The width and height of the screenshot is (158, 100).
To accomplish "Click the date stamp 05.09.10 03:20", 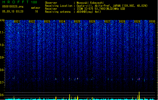I will [13, 11].
